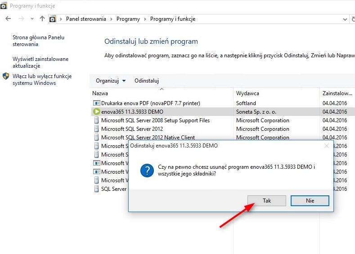The image size is (355, 254).
Task: Click the question mark icon in dialog
Action: [147, 170]
